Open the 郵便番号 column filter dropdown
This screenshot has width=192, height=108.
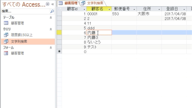[134, 9]
